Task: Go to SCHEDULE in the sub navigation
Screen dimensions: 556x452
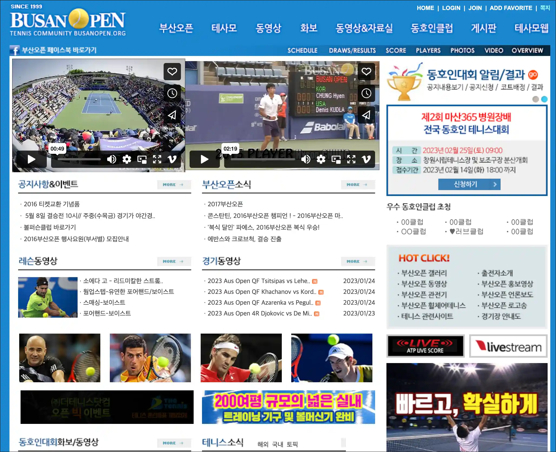Action: click(302, 51)
